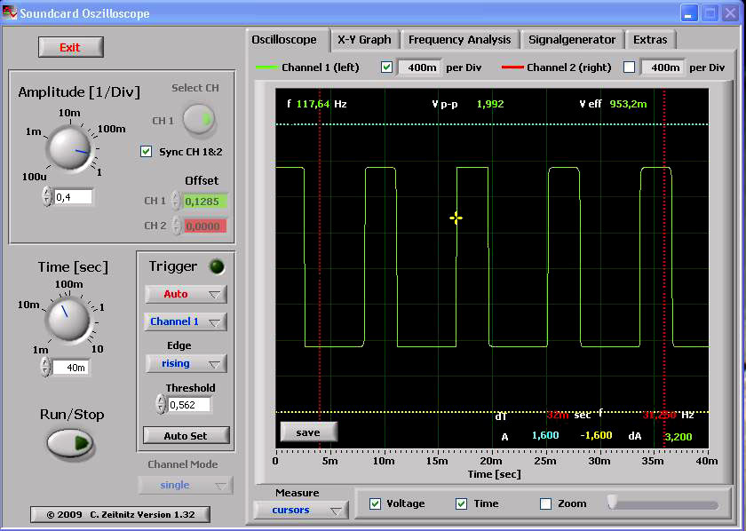Open the trigger source Channel 1 dropdown

point(186,321)
